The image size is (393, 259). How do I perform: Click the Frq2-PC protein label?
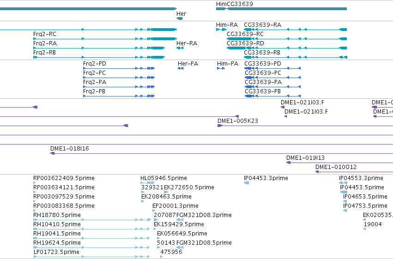tap(94, 73)
